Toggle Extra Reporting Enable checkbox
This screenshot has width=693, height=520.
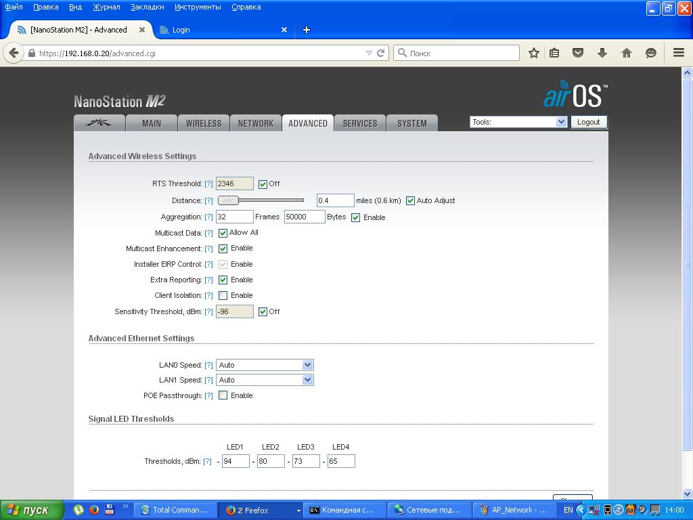tap(223, 280)
